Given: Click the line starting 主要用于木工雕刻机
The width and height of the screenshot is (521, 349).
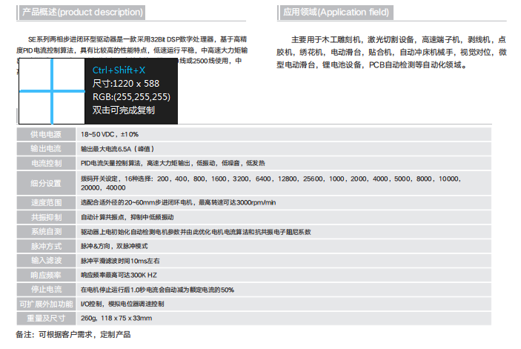Looking at the screenshot, I should [399, 40].
